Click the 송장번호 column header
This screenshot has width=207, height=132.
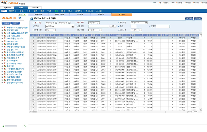[x=51, y=35]
